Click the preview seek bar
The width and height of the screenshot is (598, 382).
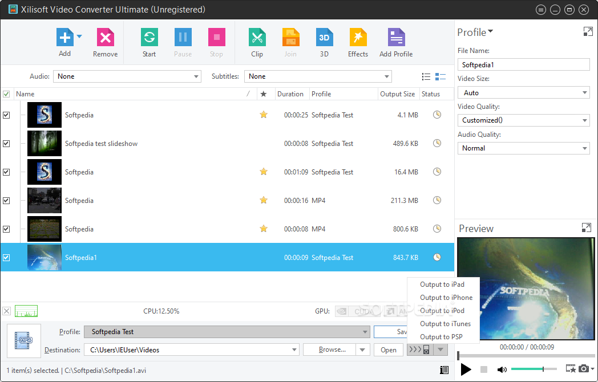pos(526,356)
